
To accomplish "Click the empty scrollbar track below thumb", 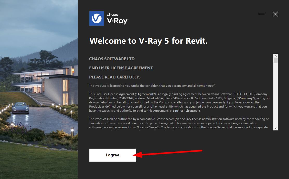I will pos(275,95).
